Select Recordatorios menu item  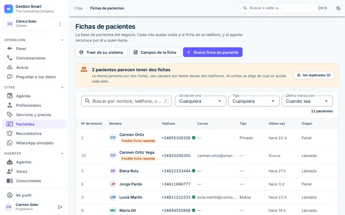[x=34, y=133]
